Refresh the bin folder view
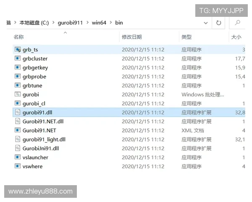Screen dimensions: 252x202 [218, 23]
